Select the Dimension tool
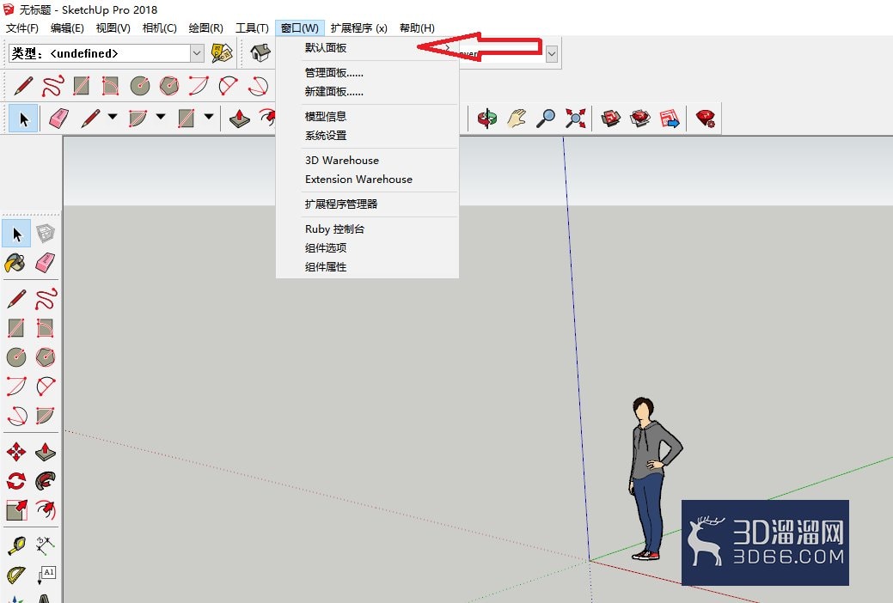Viewport: 893px width, 603px height. pos(45,546)
